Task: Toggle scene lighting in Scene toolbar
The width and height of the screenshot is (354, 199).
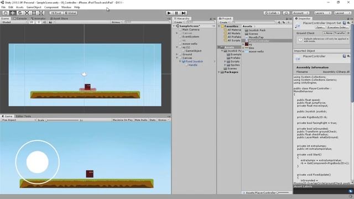Action: [39, 22]
